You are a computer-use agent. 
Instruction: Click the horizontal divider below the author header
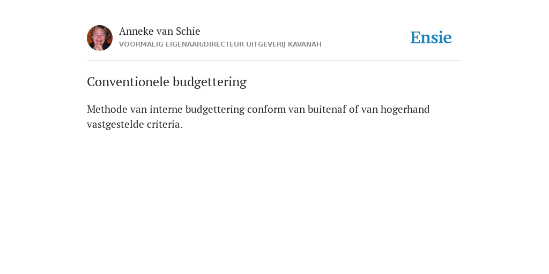pyautogui.click(x=274, y=61)
